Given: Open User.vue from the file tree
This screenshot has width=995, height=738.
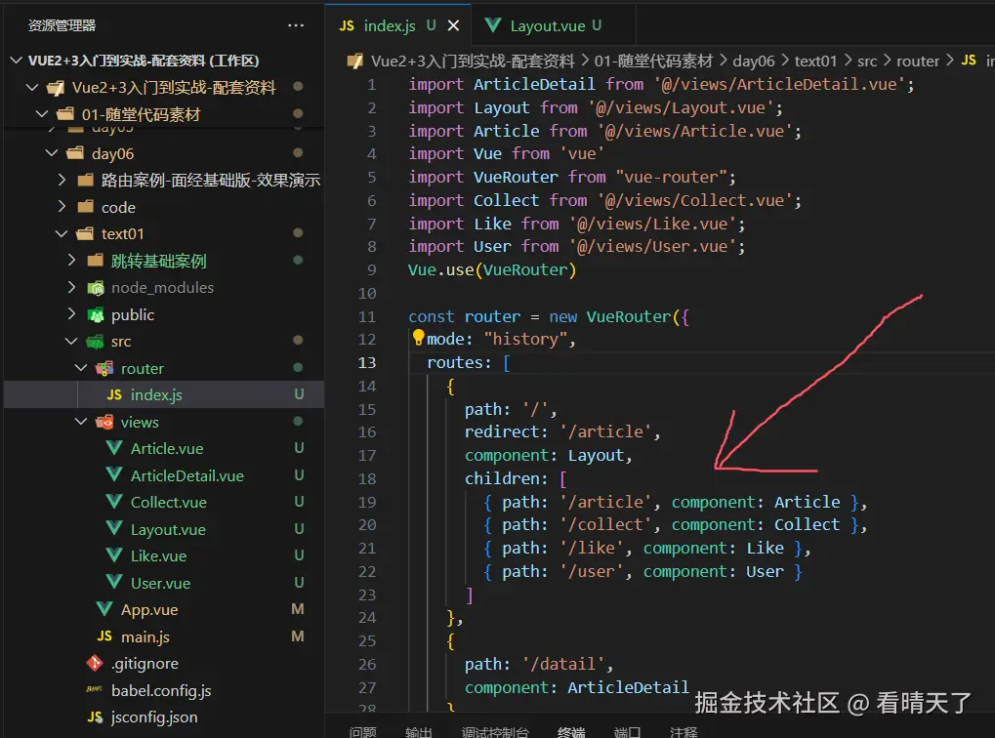Looking at the screenshot, I should click(160, 583).
